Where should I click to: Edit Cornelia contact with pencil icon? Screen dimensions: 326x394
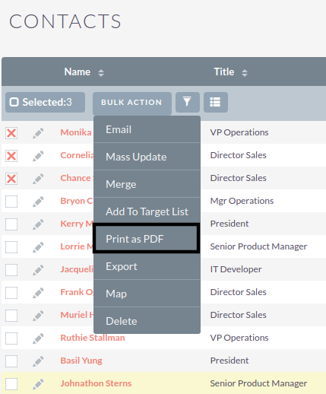click(38, 156)
